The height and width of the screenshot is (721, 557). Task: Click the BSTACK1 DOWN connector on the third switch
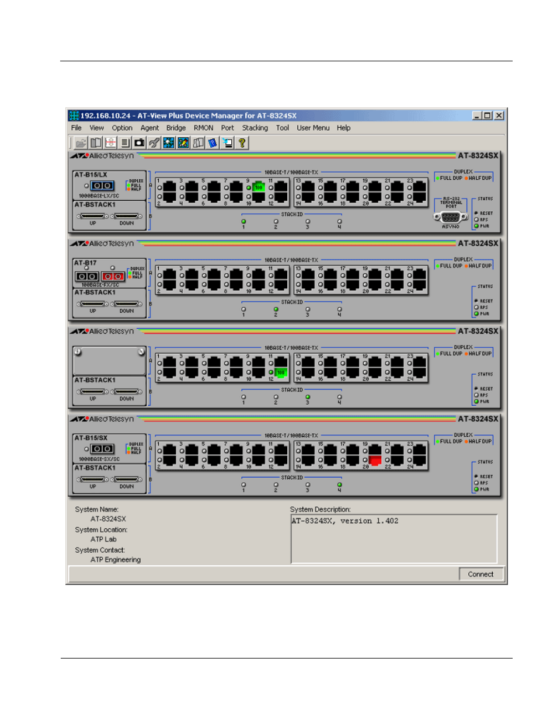[126, 392]
